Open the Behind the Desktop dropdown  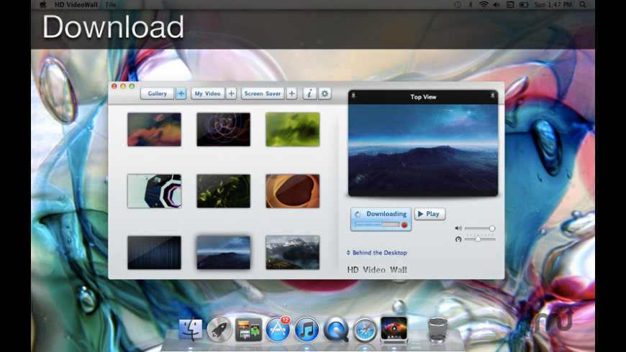[x=377, y=253]
